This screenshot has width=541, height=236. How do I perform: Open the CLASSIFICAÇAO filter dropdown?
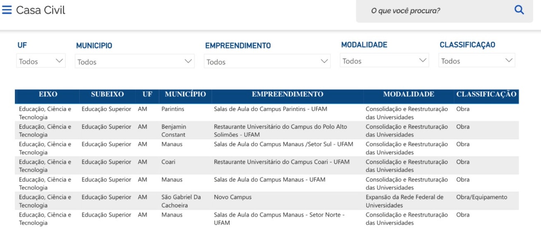[x=477, y=61]
